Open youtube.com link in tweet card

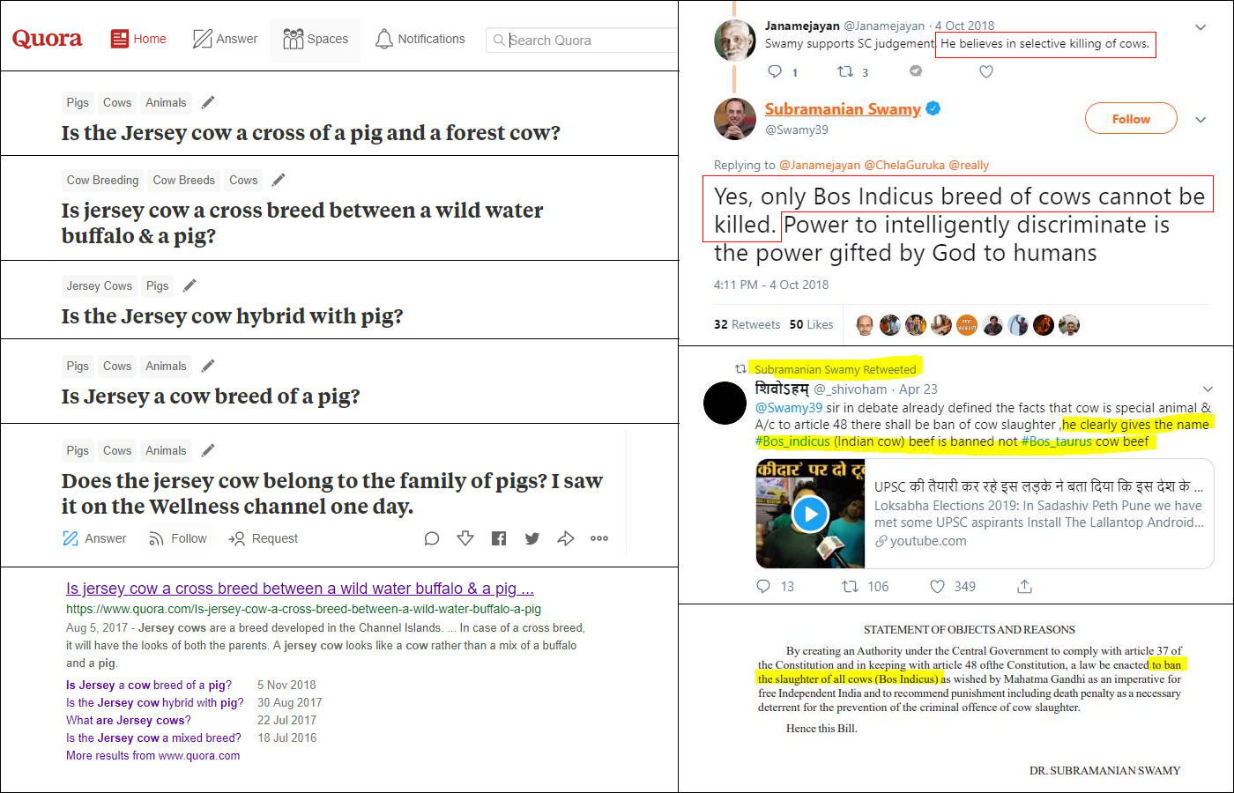point(927,541)
